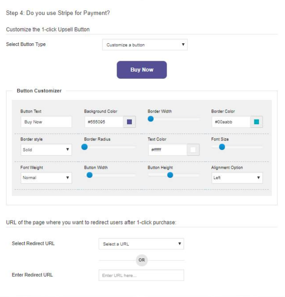This screenshot has width=285, height=297.
Task: Click the Border Color hex input
Action: 231,122
